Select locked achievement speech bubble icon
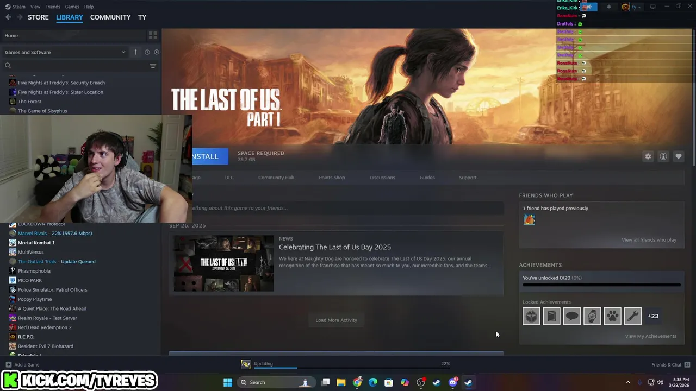 point(572,316)
